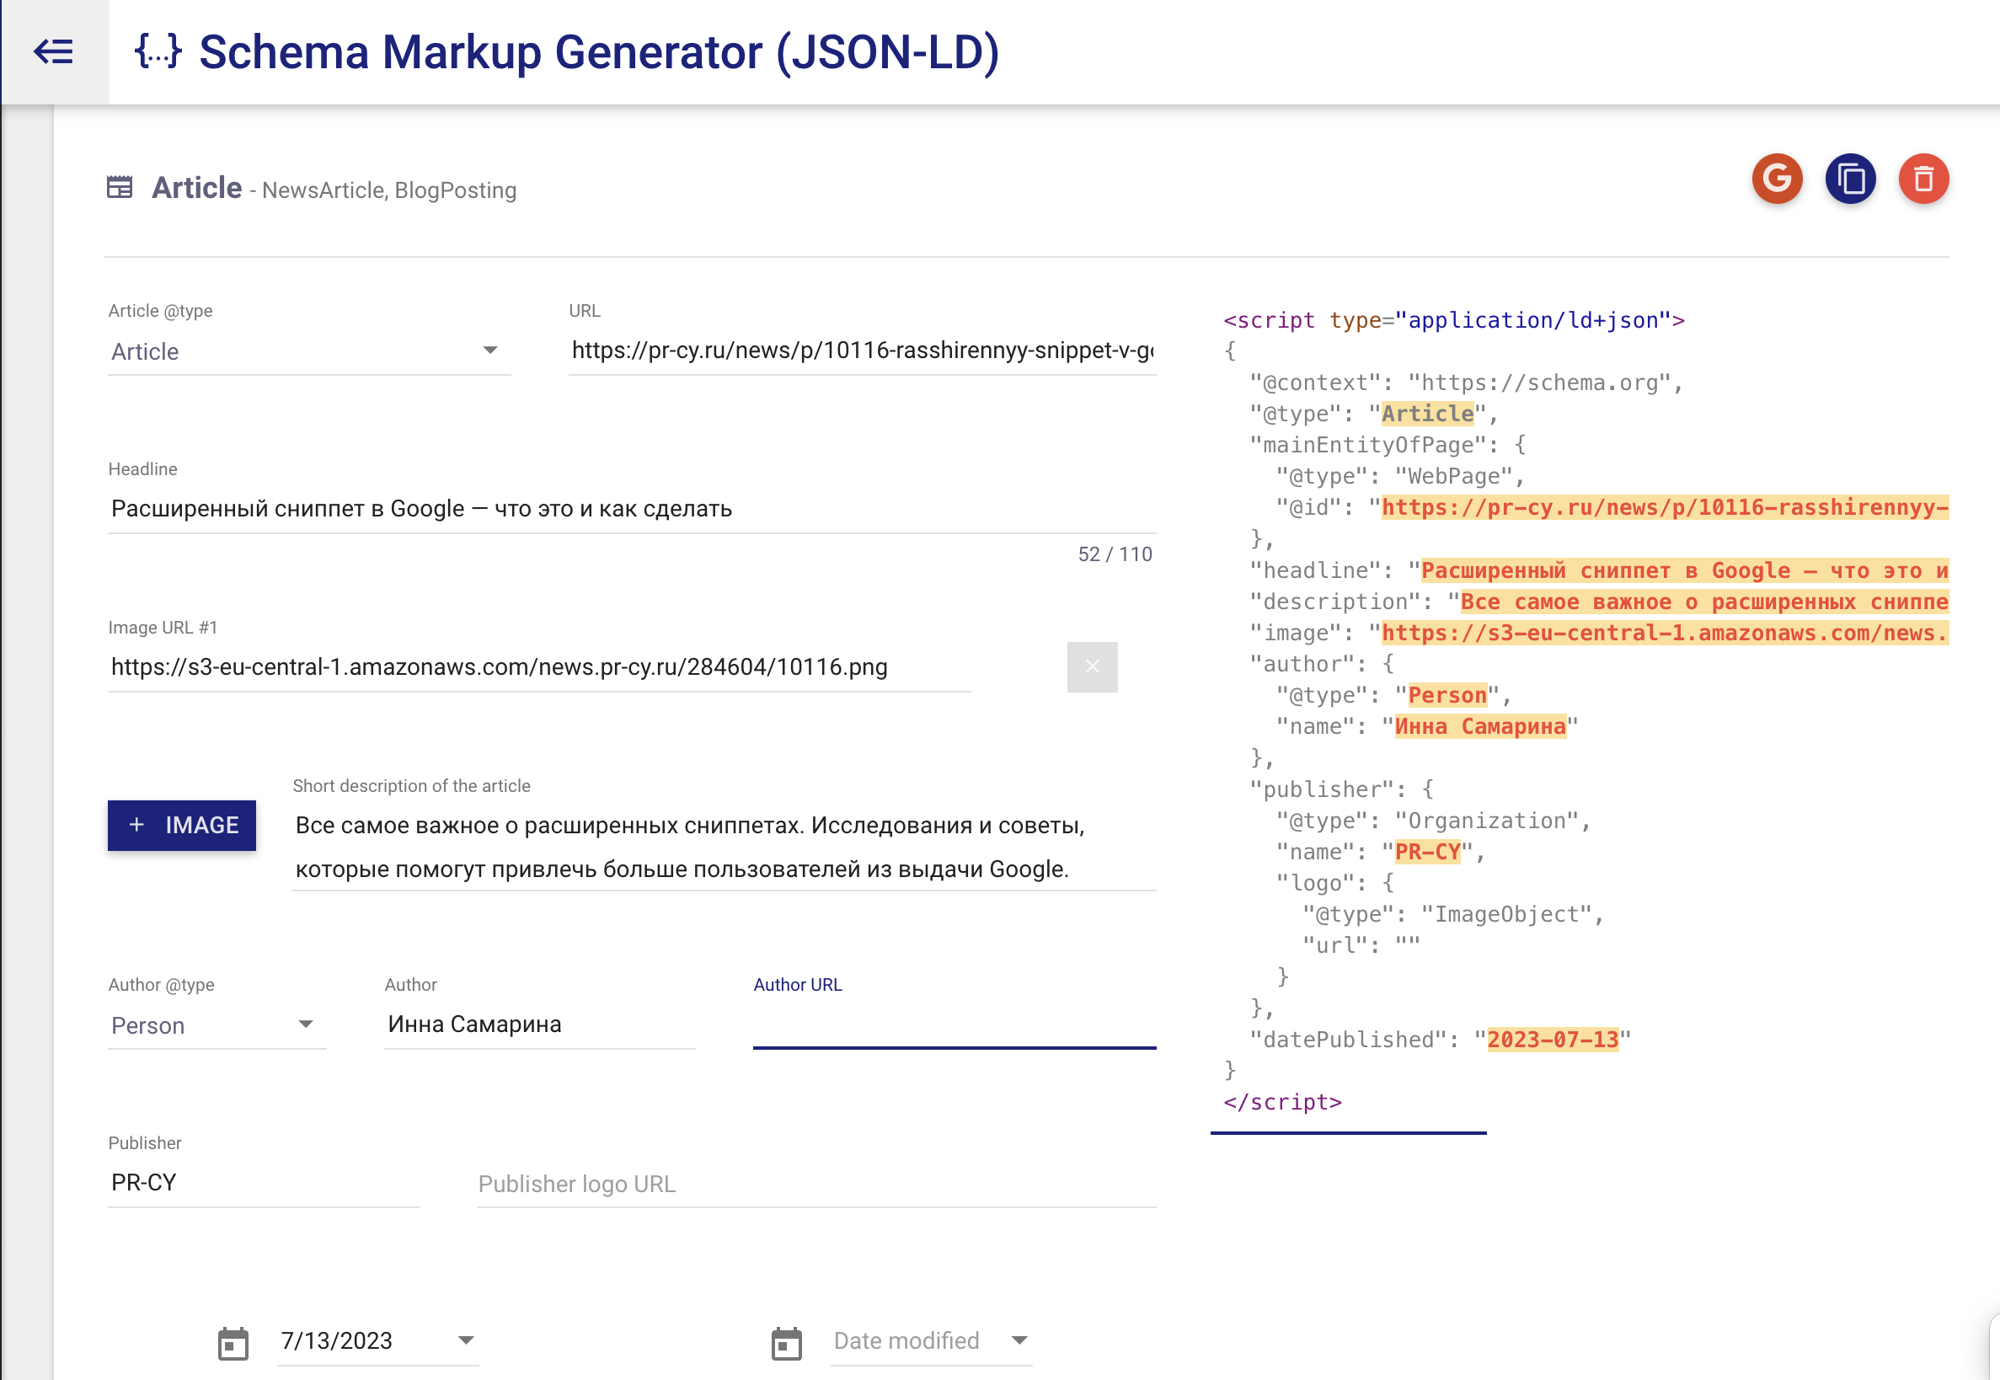Click the back arrow menu icon
The height and width of the screenshot is (1380, 2000).
(54, 52)
